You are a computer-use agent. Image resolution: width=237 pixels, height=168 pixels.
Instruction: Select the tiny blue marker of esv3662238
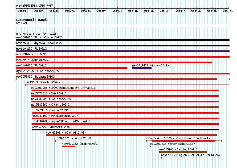[x=151, y=146]
